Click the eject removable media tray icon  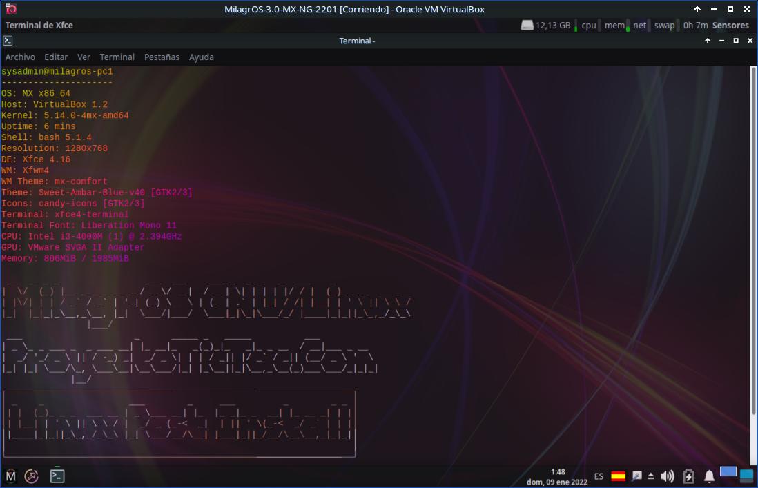coord(650,476)
